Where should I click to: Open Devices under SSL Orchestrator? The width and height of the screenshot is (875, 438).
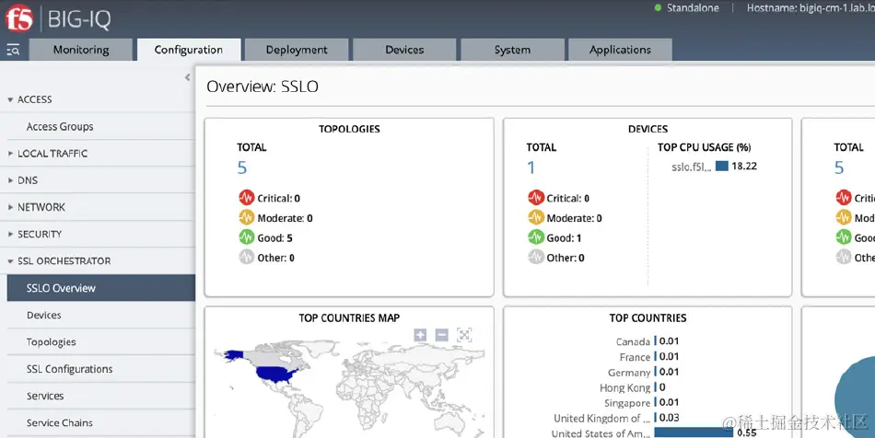coord(101,315)
